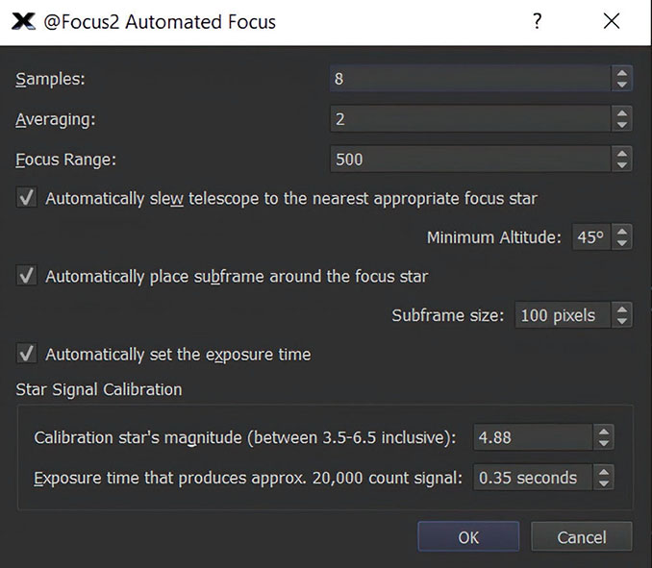Click the Subframe size label
The width and height of the screenshot is (652, 568).
click(448, 315)
